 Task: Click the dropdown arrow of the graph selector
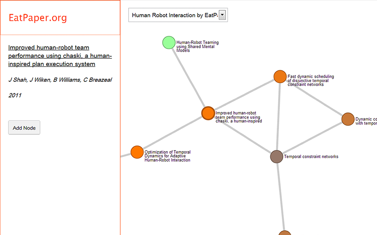[x=223, y=15]
